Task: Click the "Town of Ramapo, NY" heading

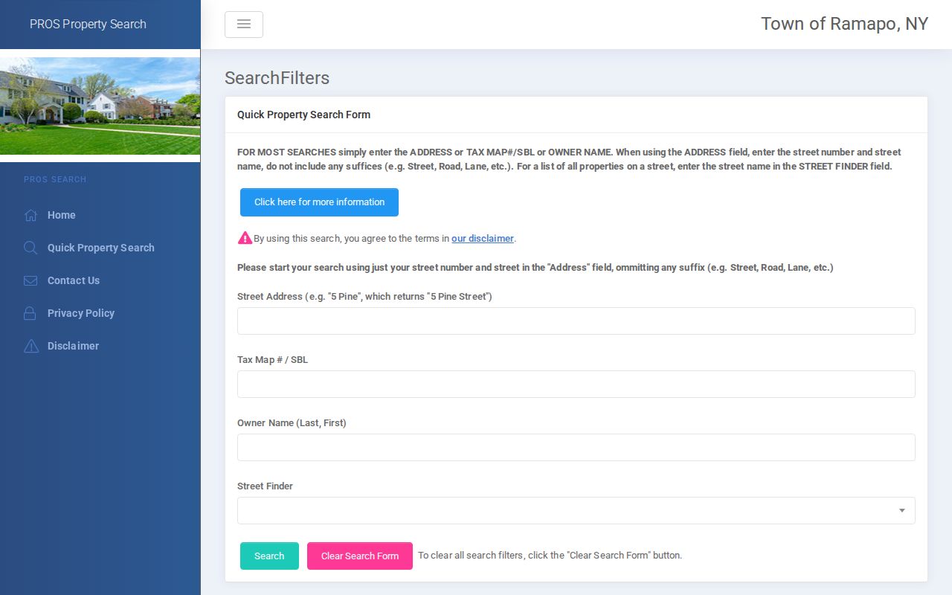Action: pyautogui.click(x=845, y=24)
